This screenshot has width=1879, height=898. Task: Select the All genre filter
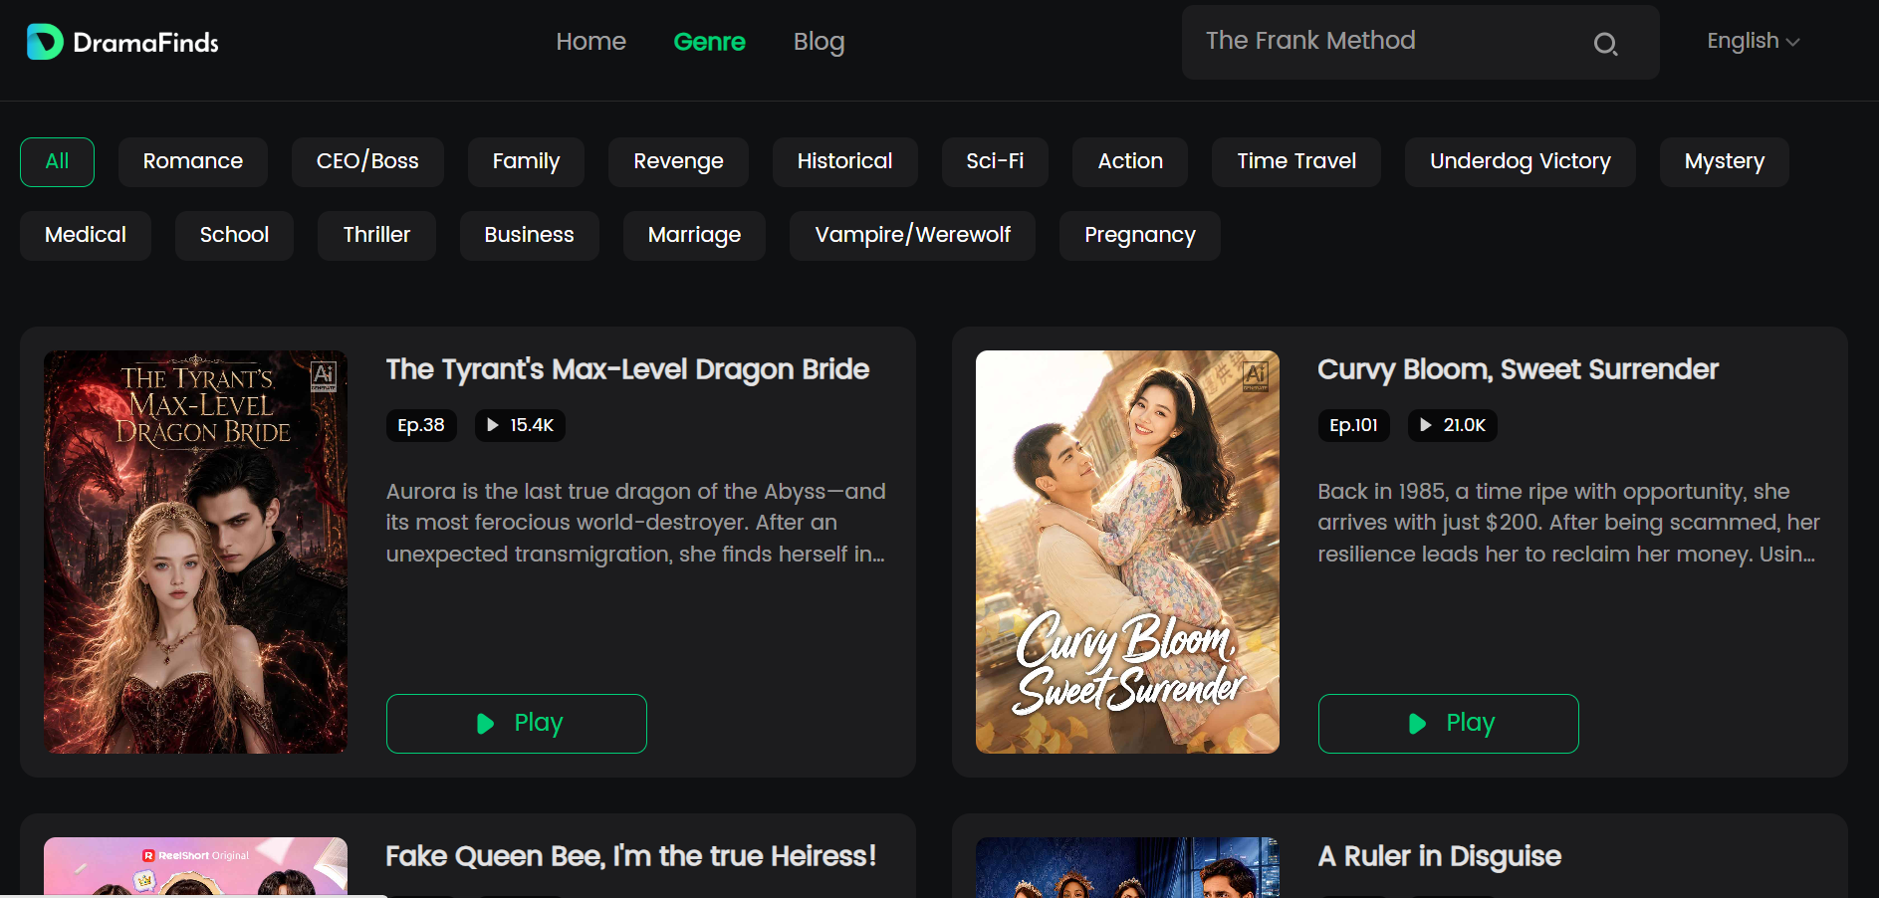pos(57,162)
